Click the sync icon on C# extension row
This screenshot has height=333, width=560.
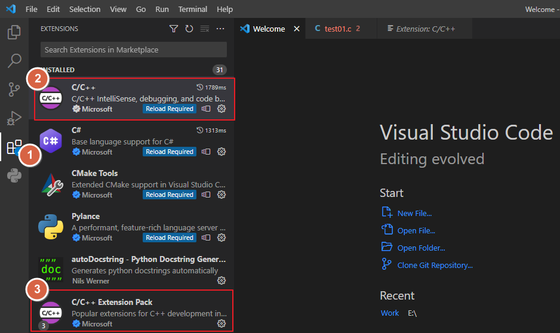coord(206,152)
